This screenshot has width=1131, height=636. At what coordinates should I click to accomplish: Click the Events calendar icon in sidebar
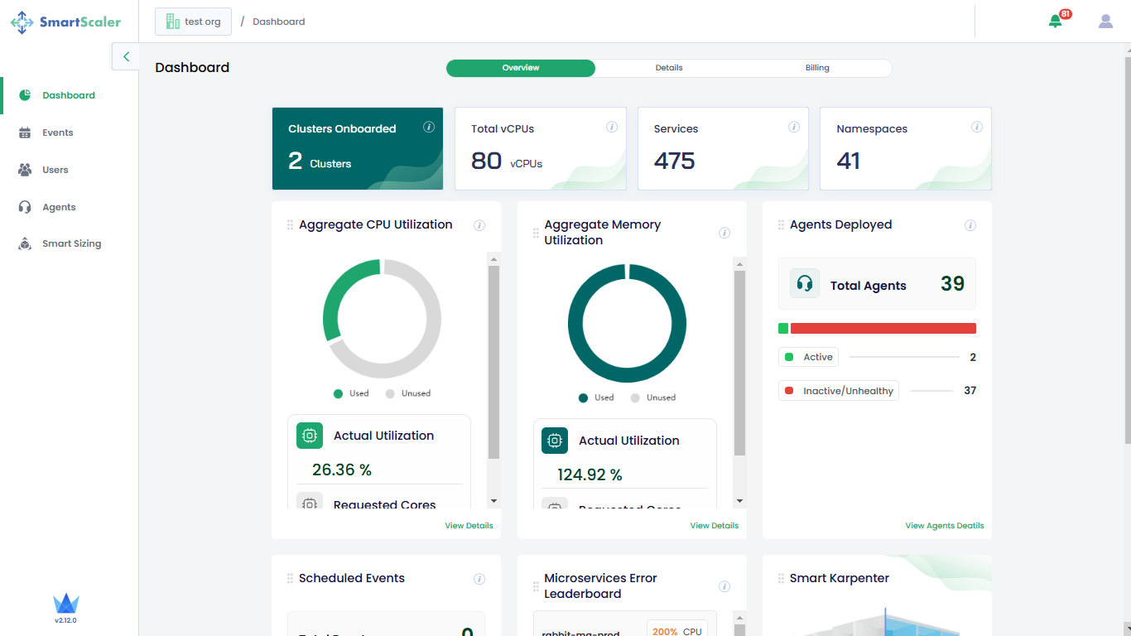point(25,132)
